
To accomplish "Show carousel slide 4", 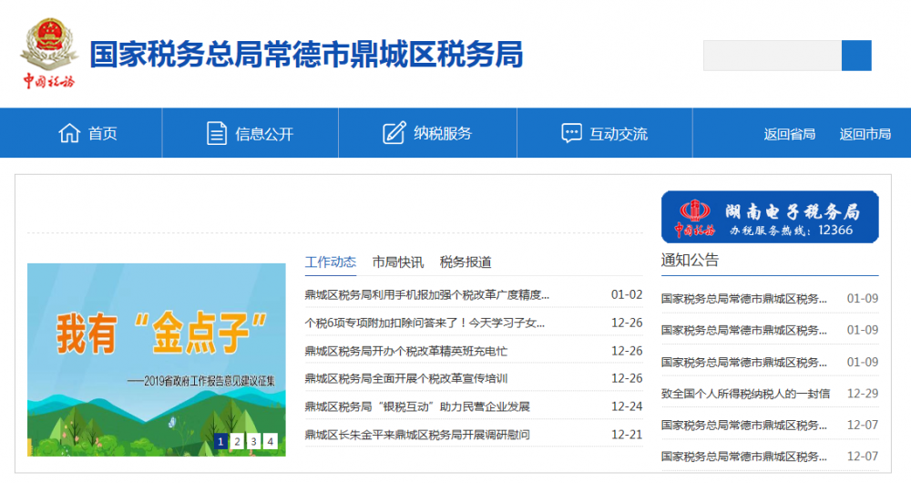I will click(x=270, y=442).
